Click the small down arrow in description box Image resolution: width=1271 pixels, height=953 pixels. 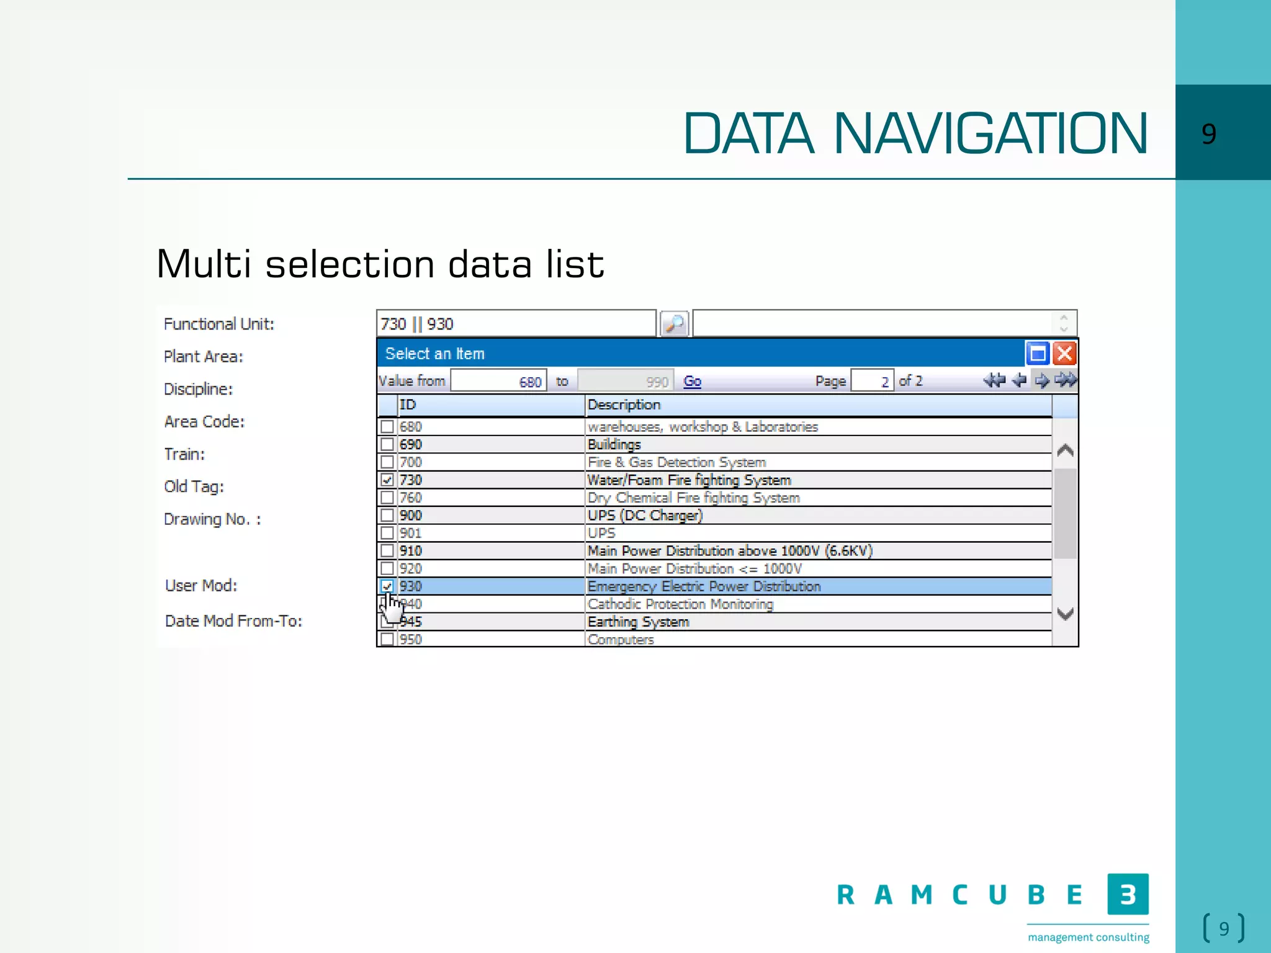point(1064,329)
